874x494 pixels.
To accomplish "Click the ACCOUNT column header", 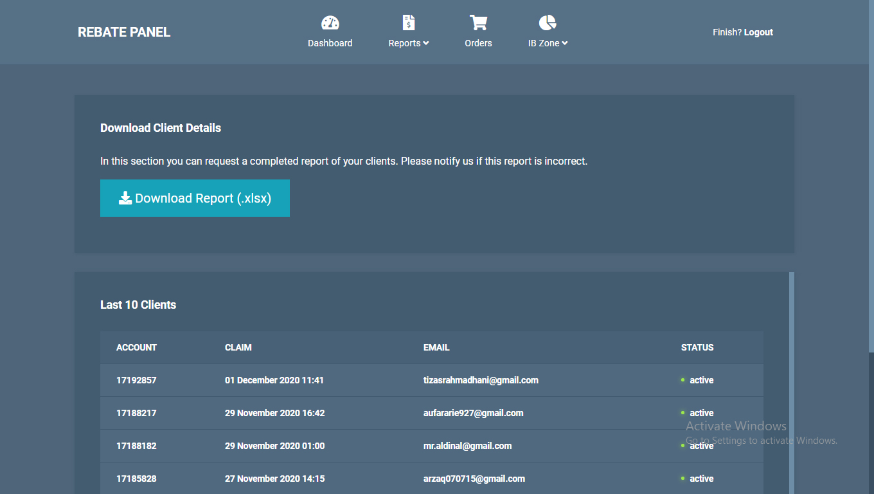I will (x=136, y=347).
